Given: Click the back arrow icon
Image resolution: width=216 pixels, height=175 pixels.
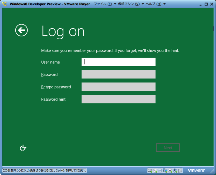Looking at the screenshot, I should (22, 30).
